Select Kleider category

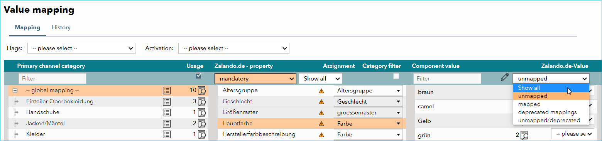pyautogui.click(x=108, y=134)
